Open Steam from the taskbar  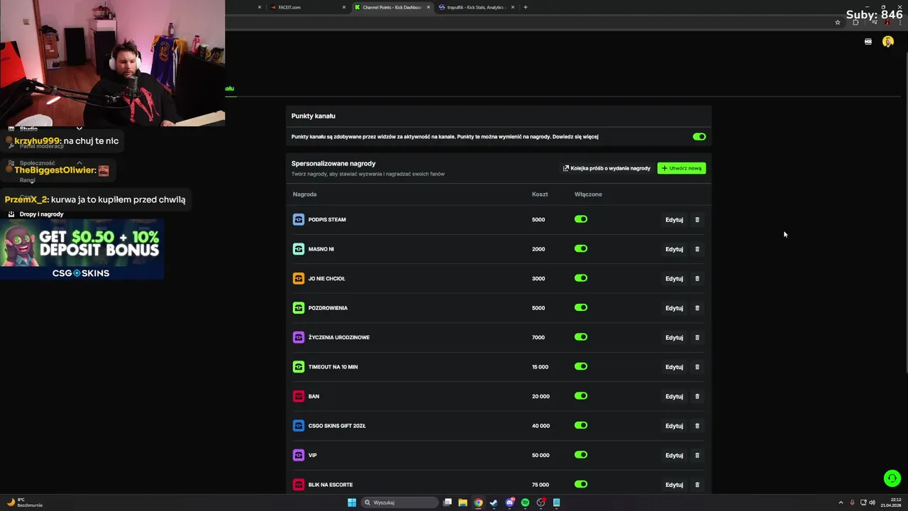coord(494,502)
